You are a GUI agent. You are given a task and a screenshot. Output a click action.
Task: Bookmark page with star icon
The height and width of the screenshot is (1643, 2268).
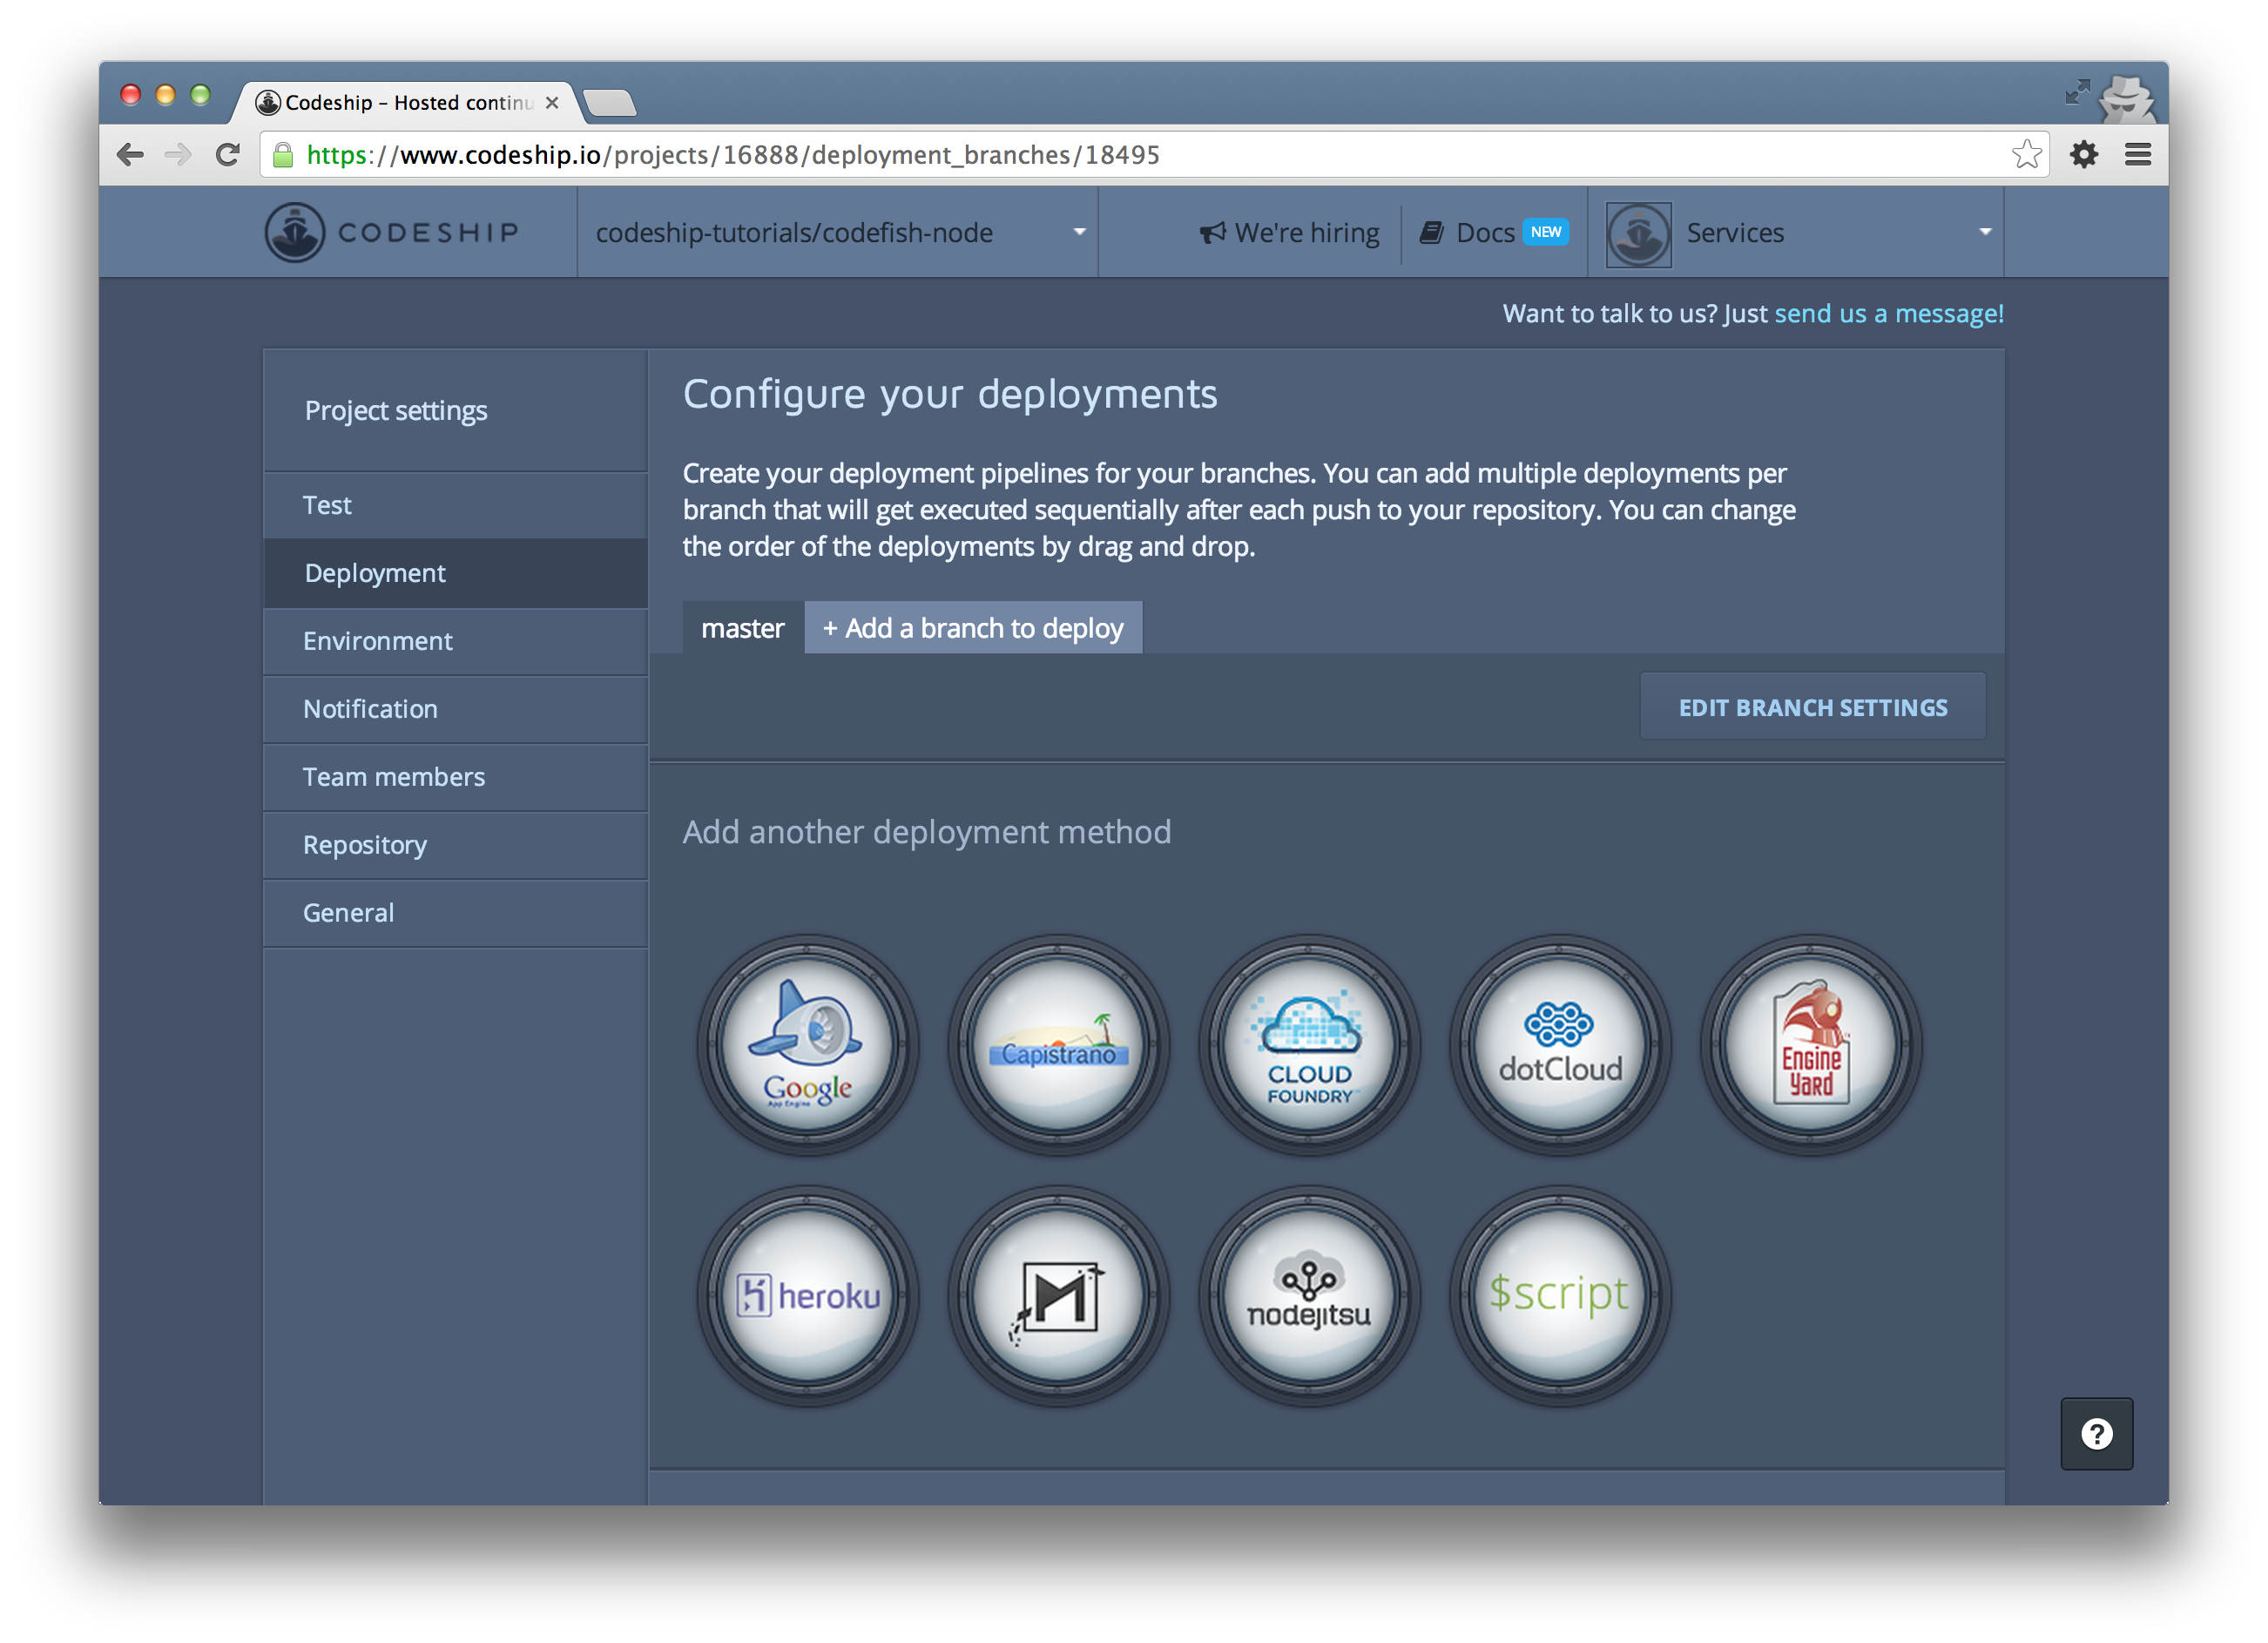tap(2026, 155)
